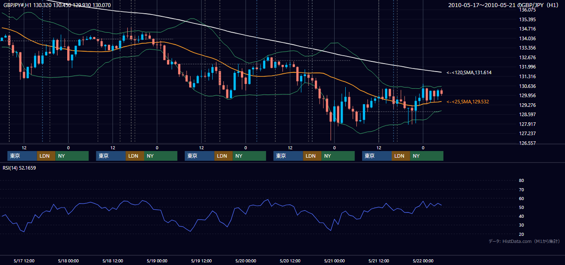The image size is (565, 265).
Task: Select the RSI(14) 52.1659 indicator label
Action: [19, 168]
